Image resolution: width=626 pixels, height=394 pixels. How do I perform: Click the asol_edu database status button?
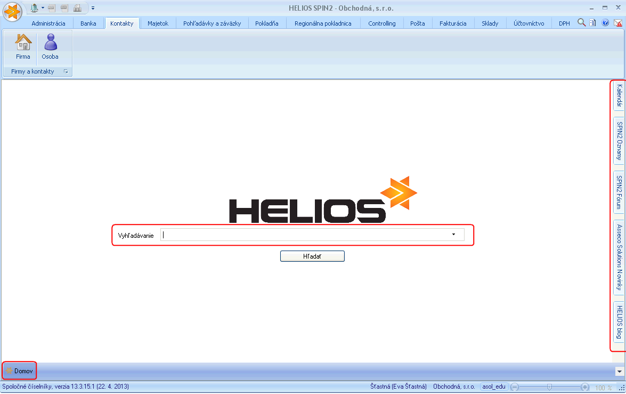[494, 387]
